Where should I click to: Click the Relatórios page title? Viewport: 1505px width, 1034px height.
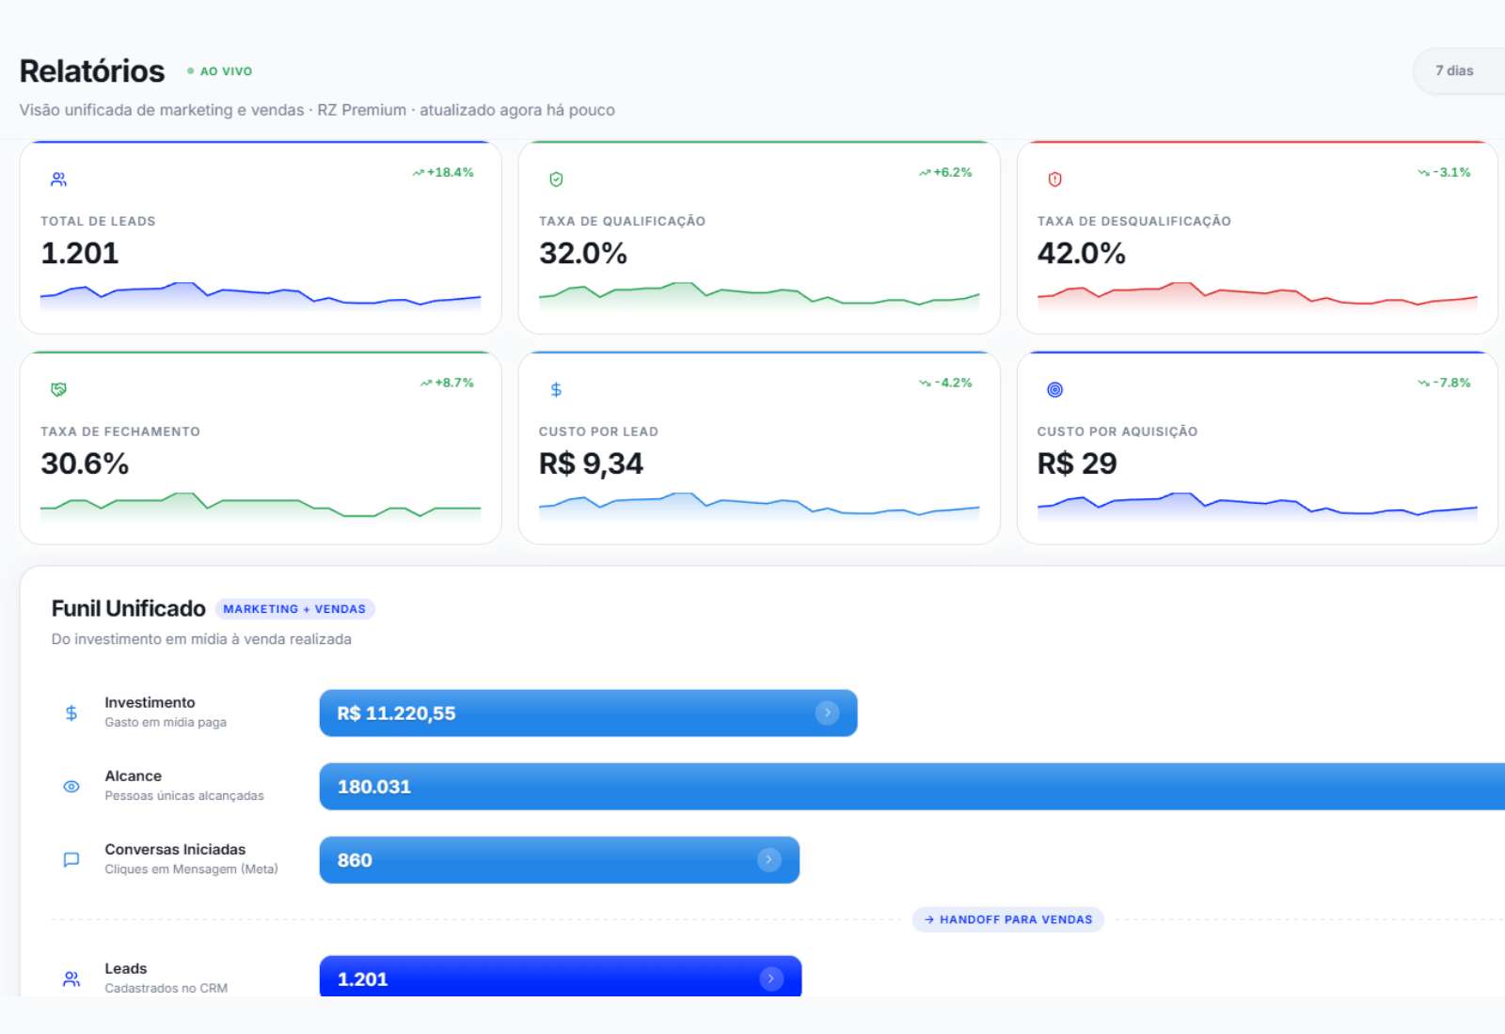92,70
